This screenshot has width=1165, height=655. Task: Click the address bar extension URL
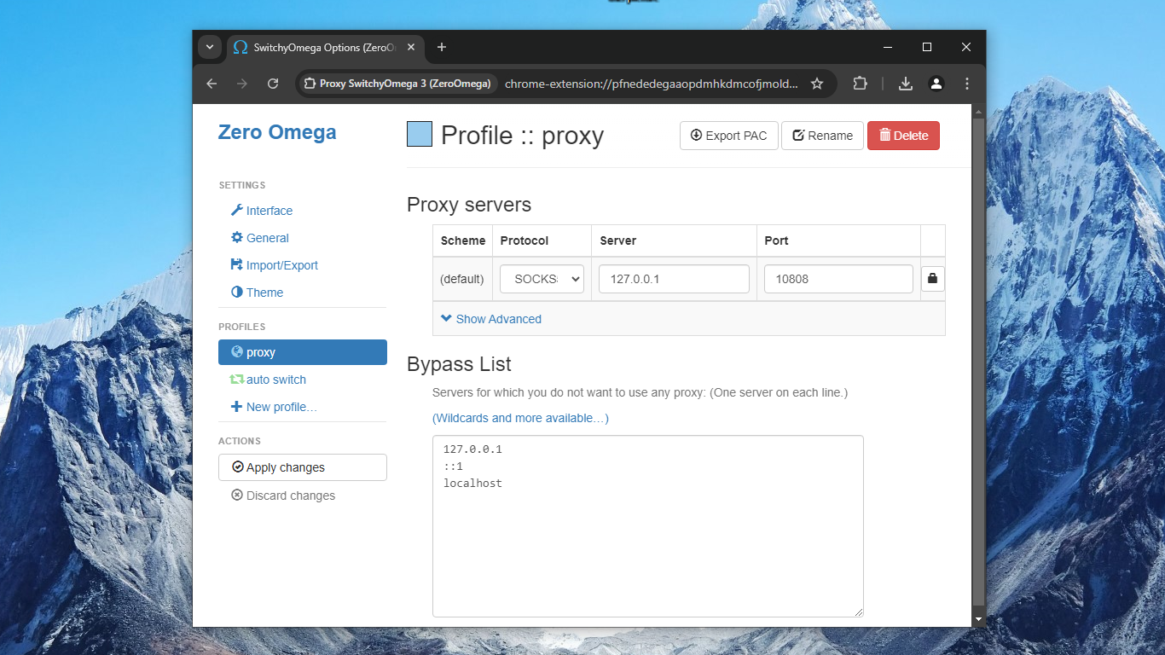pos(652,84)
